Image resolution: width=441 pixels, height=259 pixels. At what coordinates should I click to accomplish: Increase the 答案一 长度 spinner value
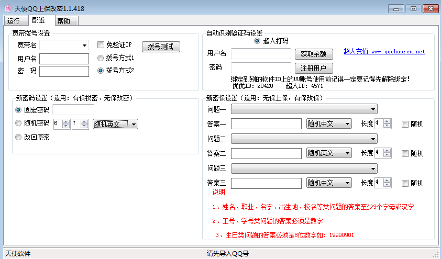(387, 121)
